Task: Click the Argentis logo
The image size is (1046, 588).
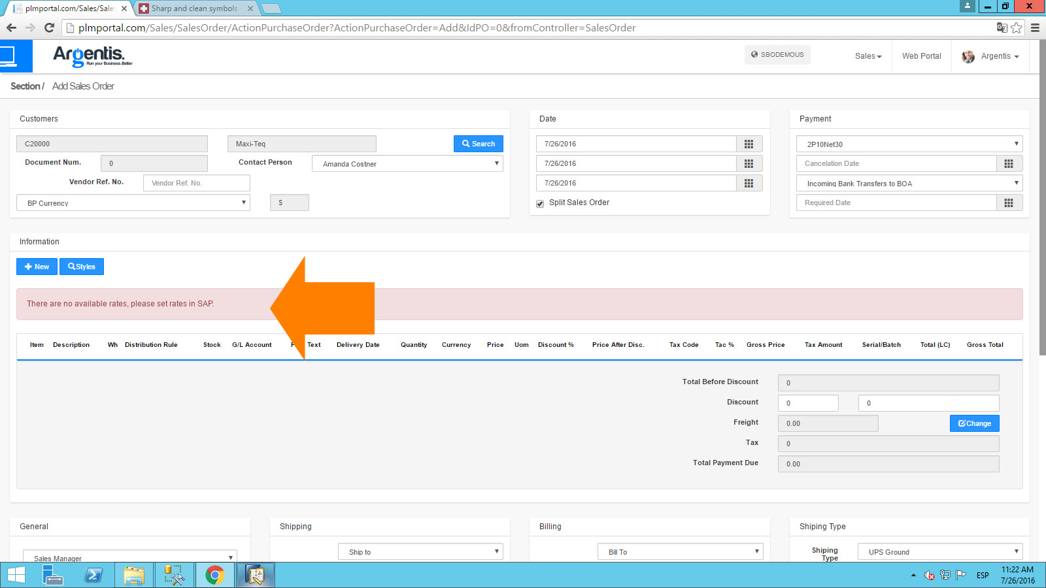Action: point(92,56)
